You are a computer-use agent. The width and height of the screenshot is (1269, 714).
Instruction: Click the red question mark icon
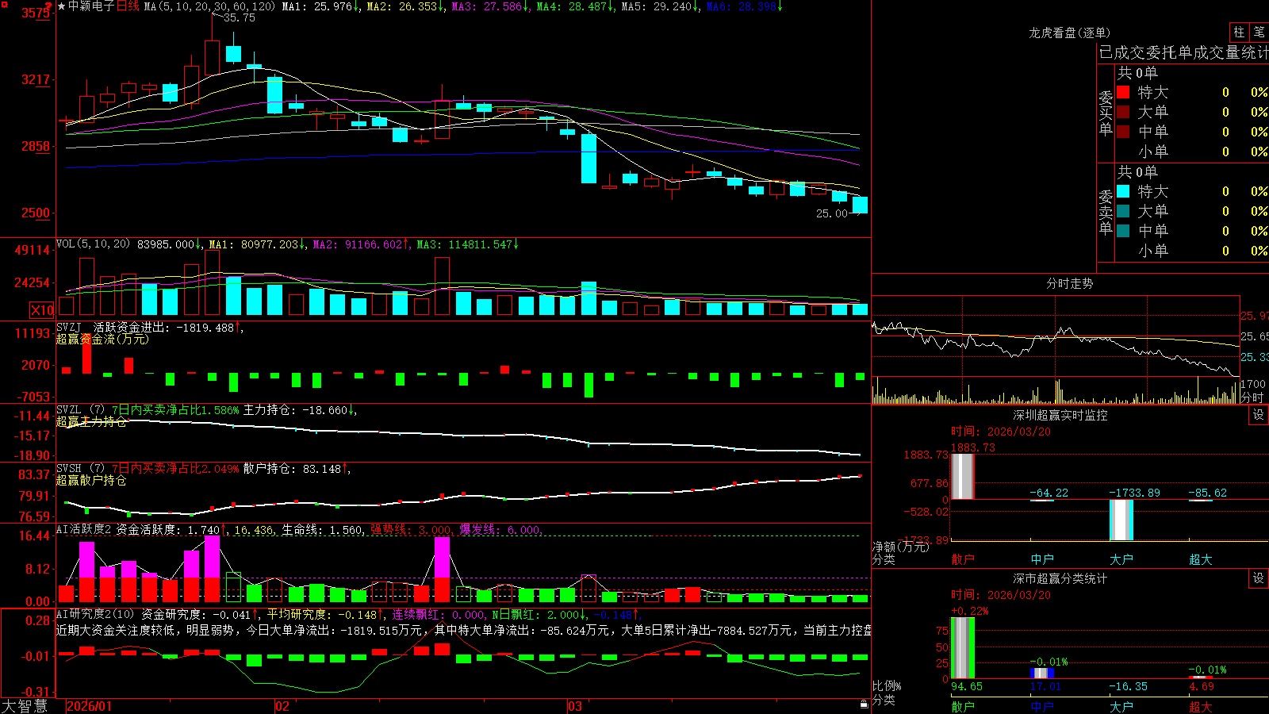48,6
